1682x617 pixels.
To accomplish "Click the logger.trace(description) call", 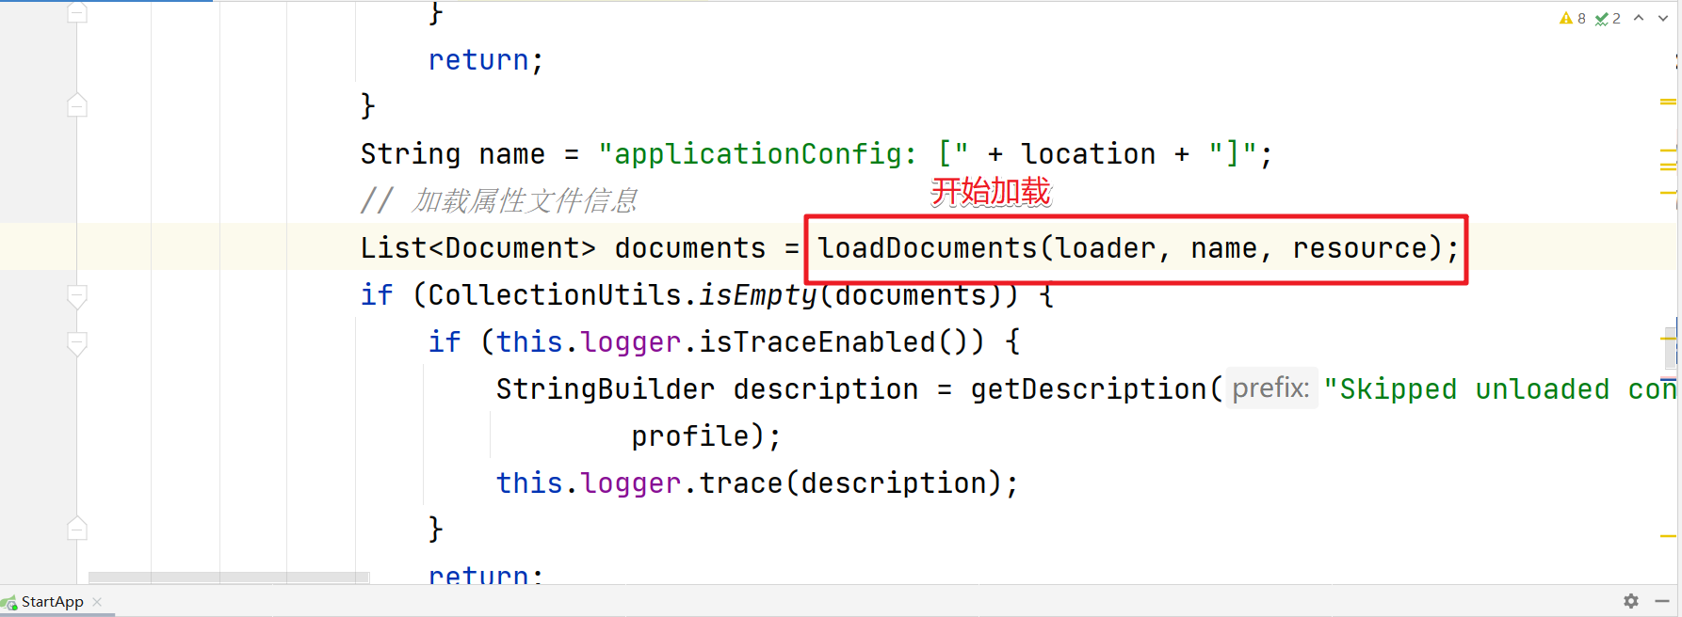I will click(x=757, y=483).
